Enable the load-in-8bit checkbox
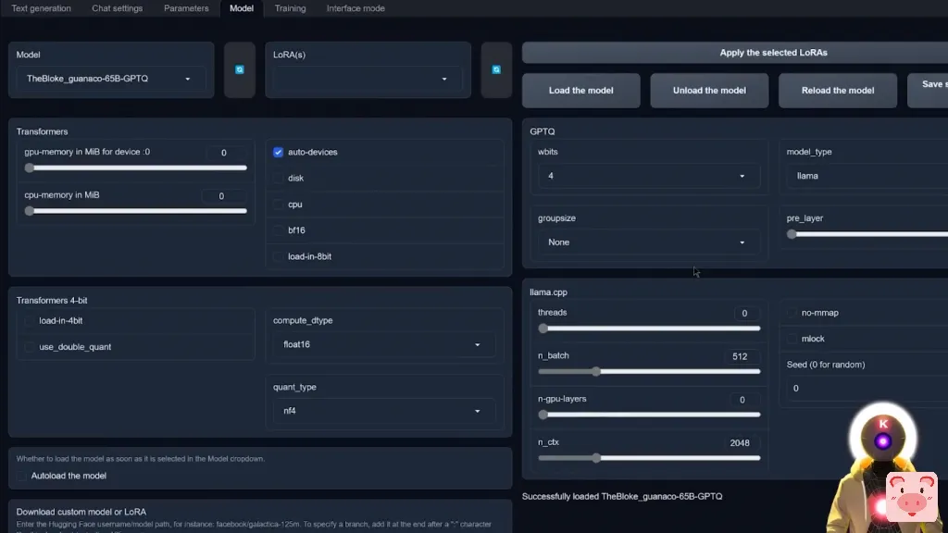Image resolution: width=948 pixels, height=533 pixels. [279, 256]
